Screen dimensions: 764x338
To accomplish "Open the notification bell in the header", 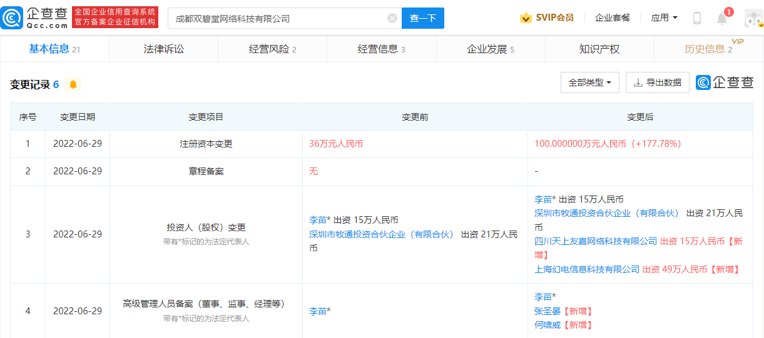I will (722, 18).
